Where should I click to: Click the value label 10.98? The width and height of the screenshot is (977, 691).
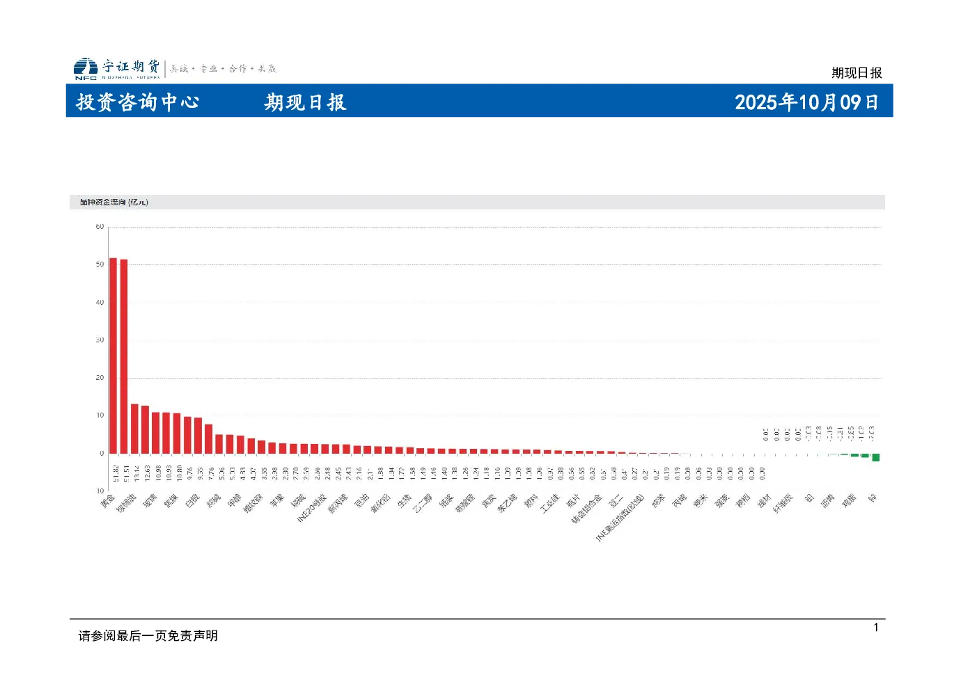[x=158, y=473]
